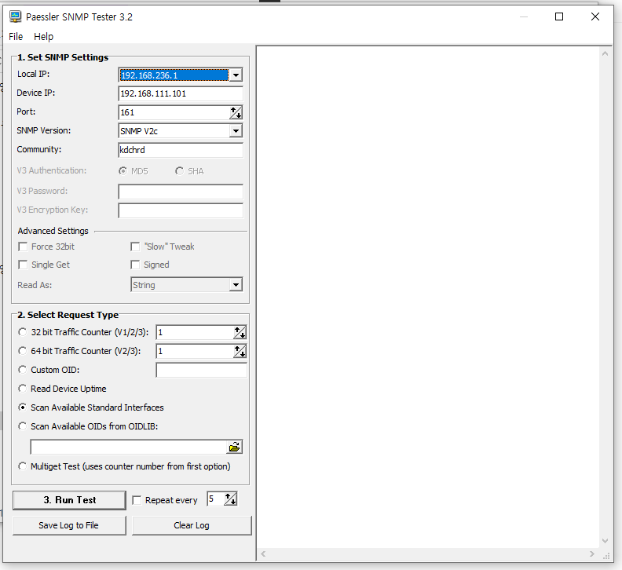
Task: Adjust 32 bit Traffic Counter spinner
Action: [x=240, y=332]
